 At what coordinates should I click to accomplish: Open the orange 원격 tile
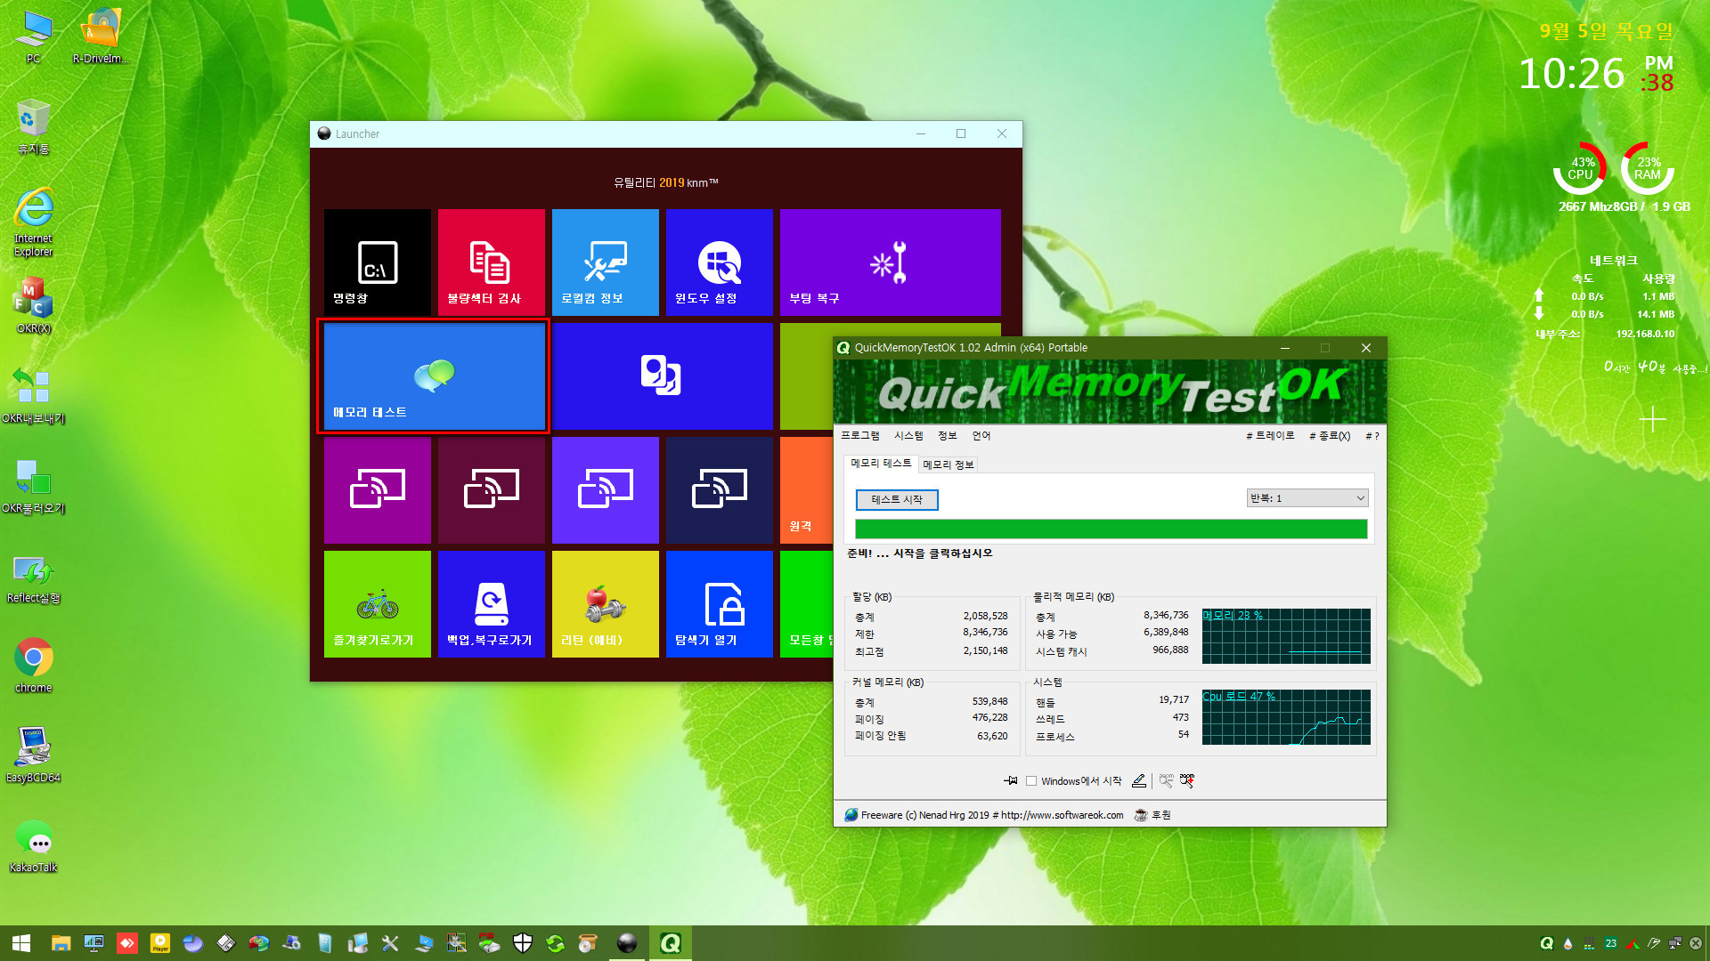coord(806,490)
